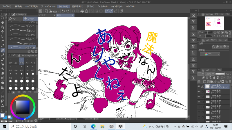Viewport: 232px width, 130px height.
Task: Select the Balloon tool
Action: point(3,110)
